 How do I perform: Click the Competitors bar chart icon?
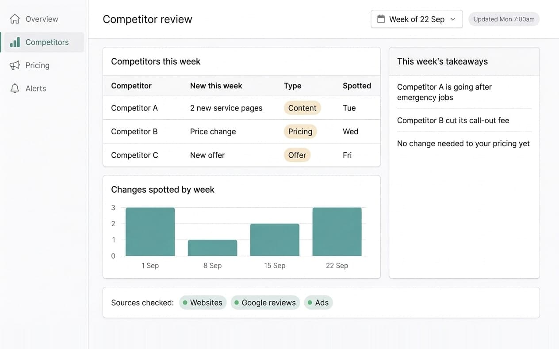coord(15,42)
